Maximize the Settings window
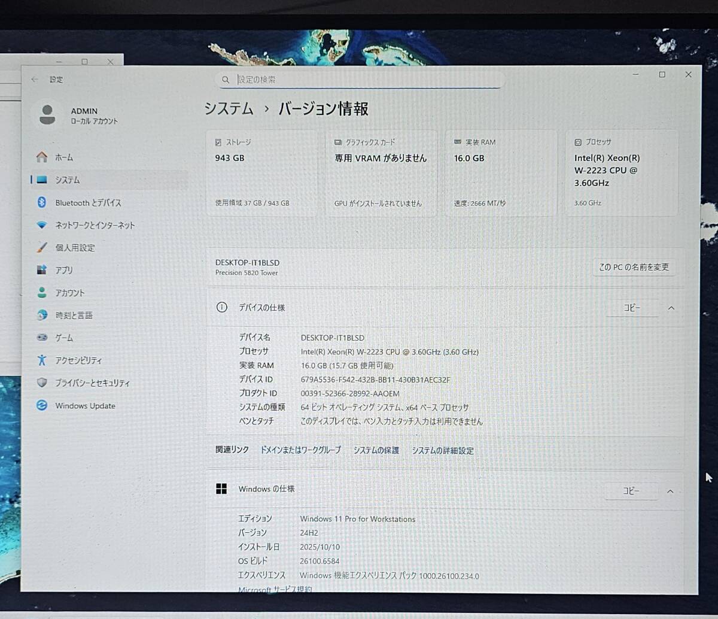 (662, 74)
